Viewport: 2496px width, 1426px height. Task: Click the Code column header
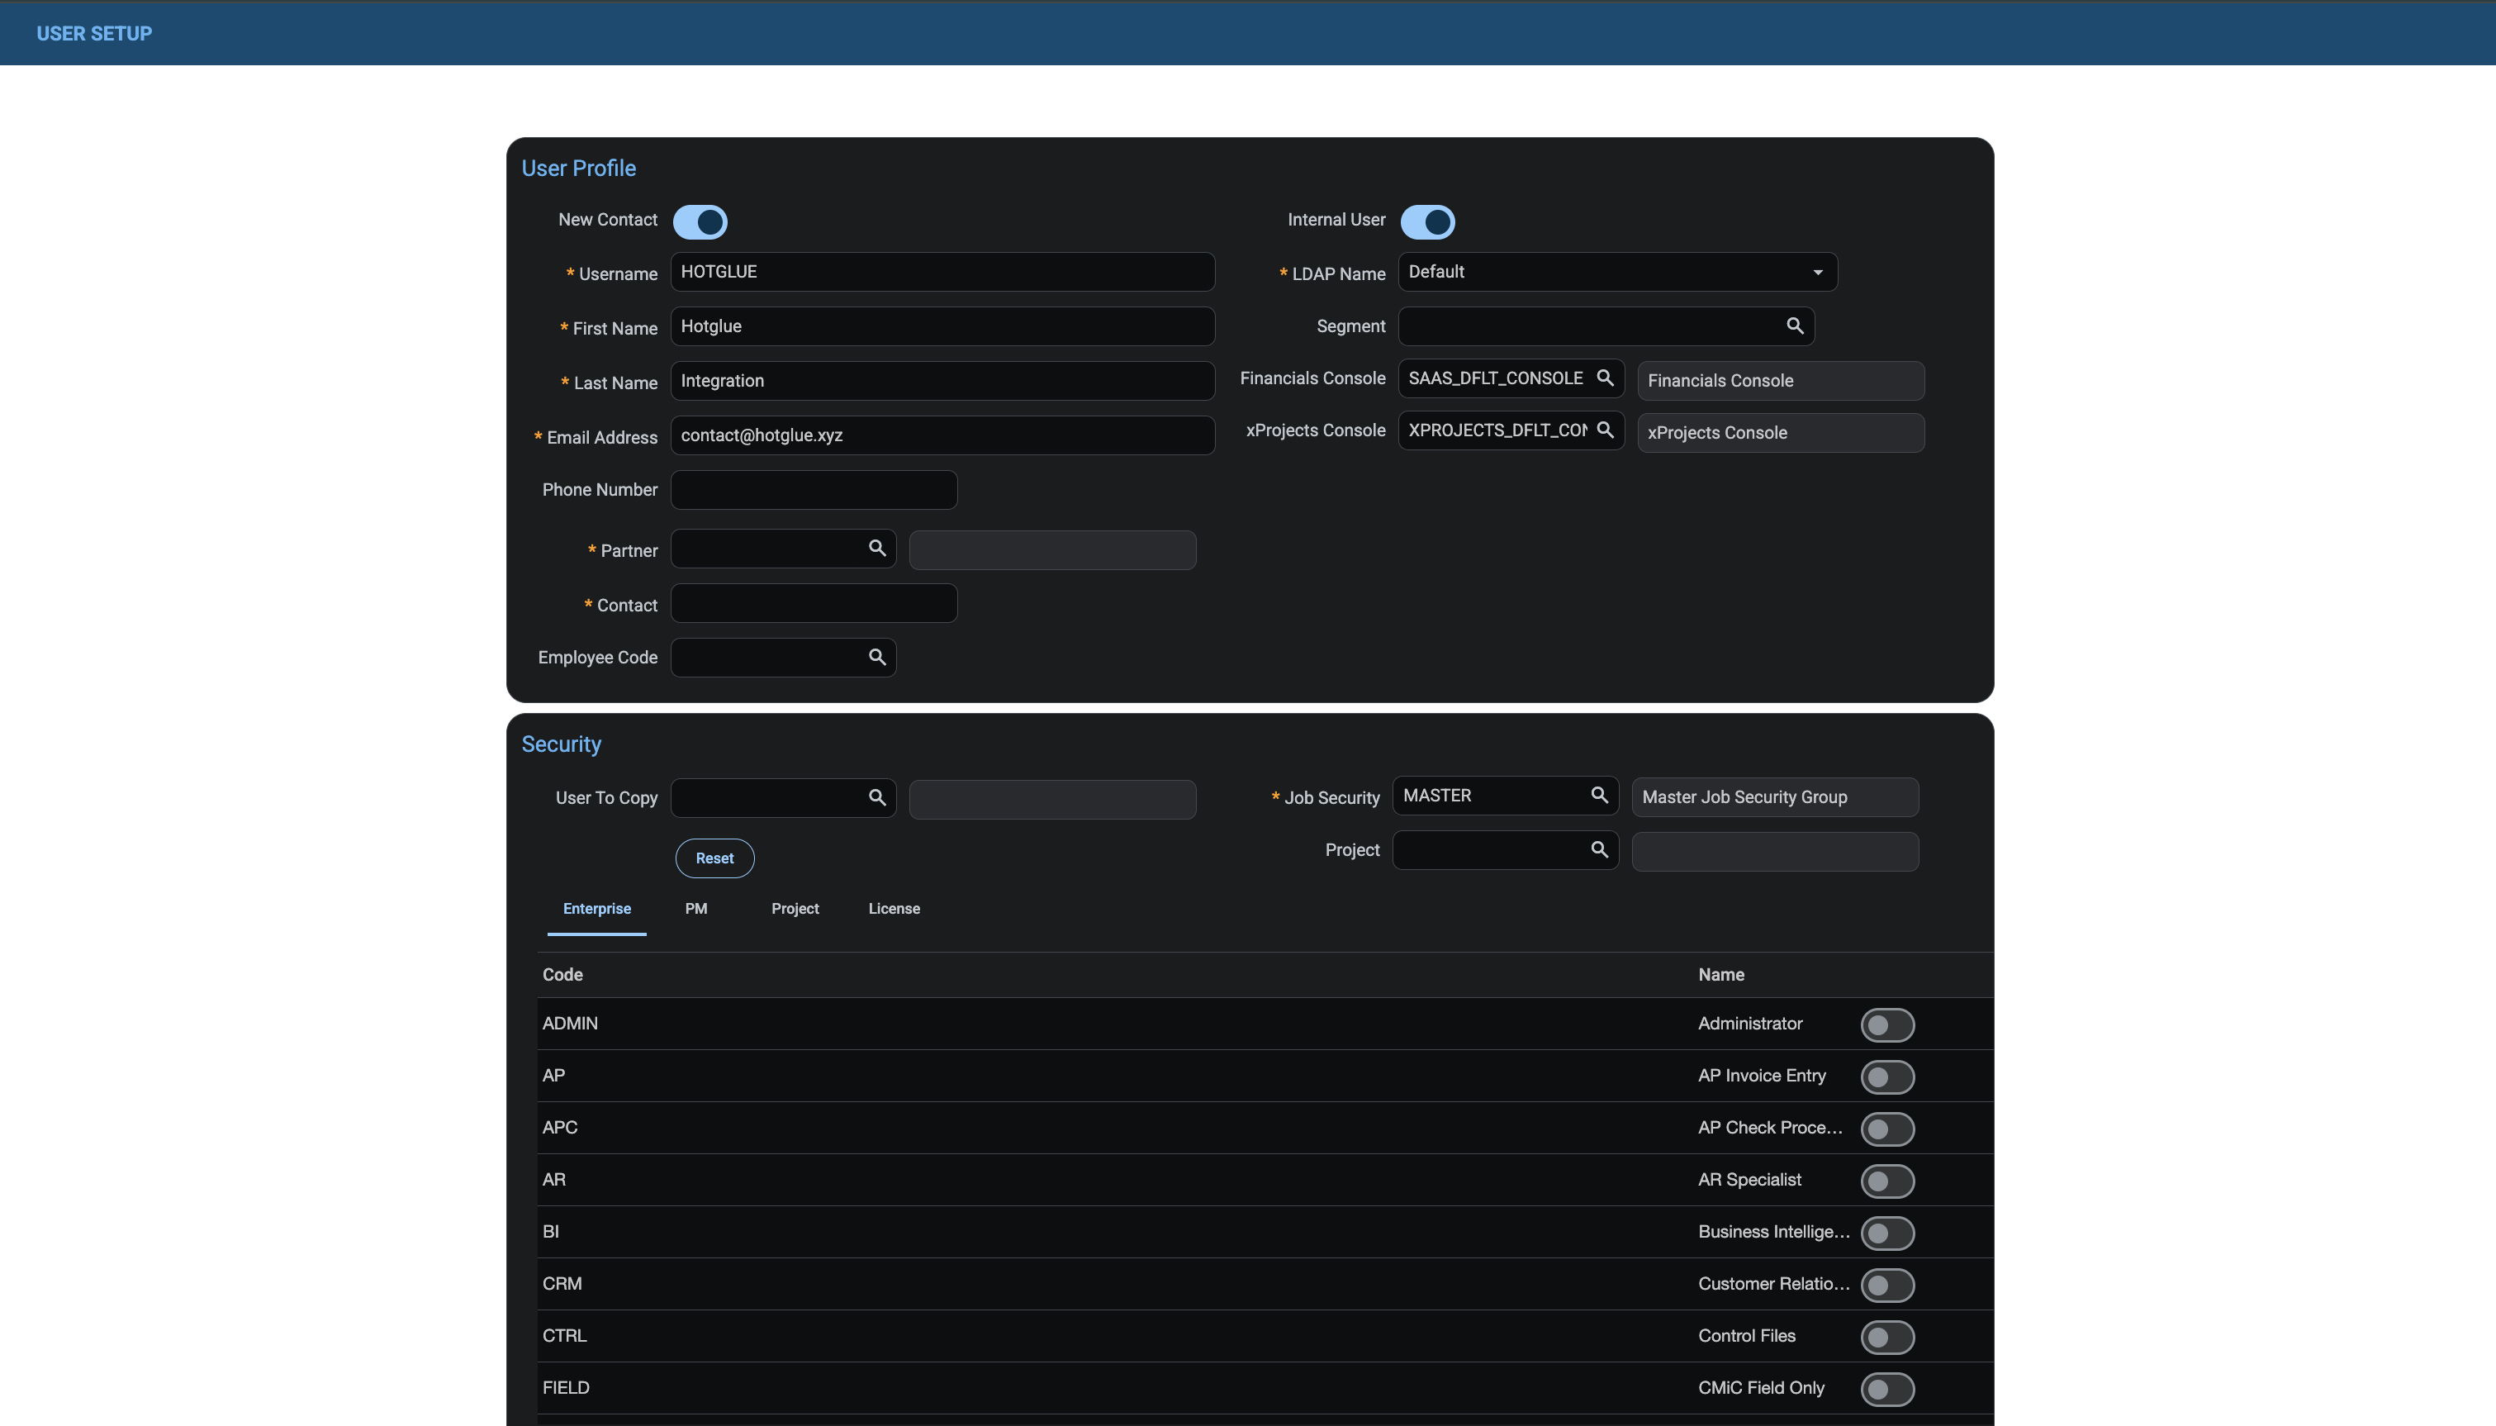point(562,975)
